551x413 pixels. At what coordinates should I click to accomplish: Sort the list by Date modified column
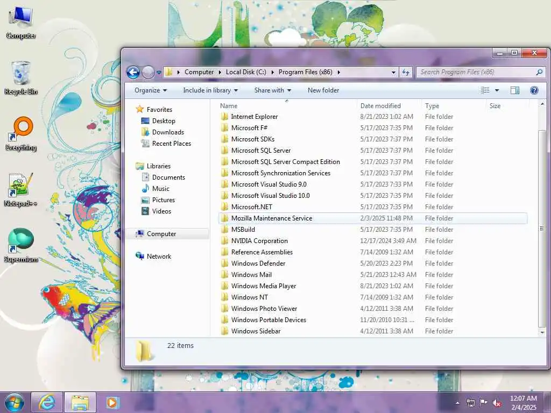coord(388,106)
